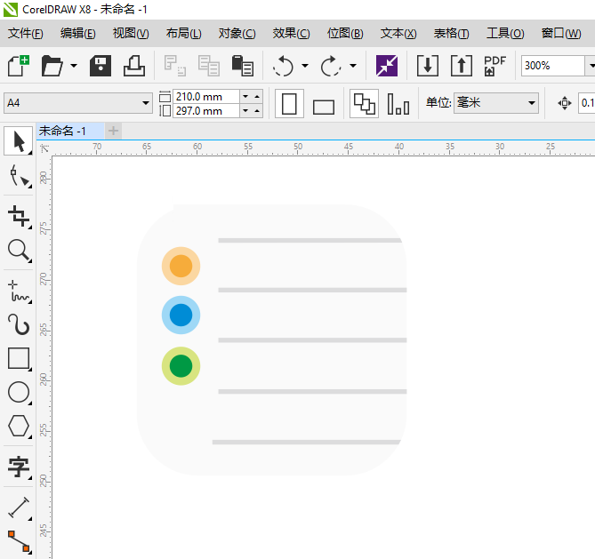The height and width of the screenshot is (559, 595).
Task: Select the Text tool
Action: 19,467
